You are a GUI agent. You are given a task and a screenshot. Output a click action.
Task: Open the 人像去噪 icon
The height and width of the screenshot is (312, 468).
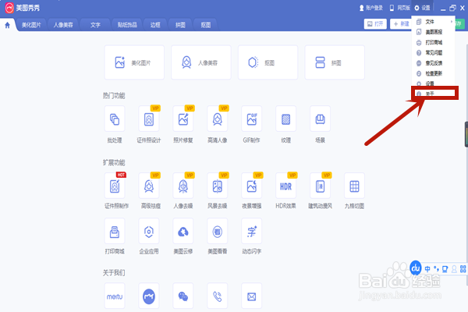pyautogui.click(x=183, y=186)
